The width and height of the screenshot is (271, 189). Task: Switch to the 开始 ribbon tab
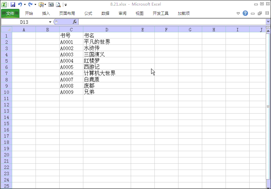pyautogui.click(x=29, y=13)
